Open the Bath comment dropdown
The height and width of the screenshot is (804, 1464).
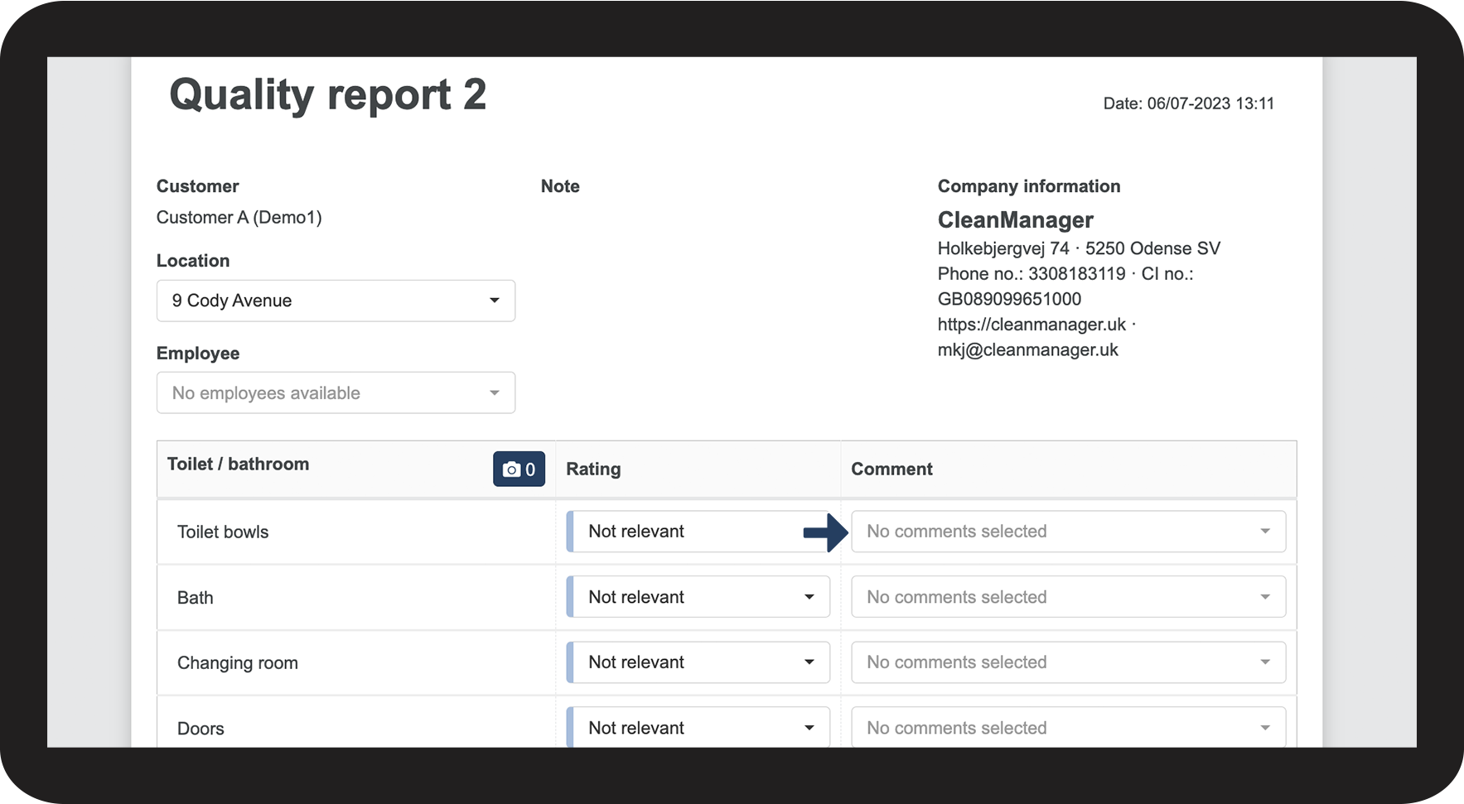[x=1067, y=597]
